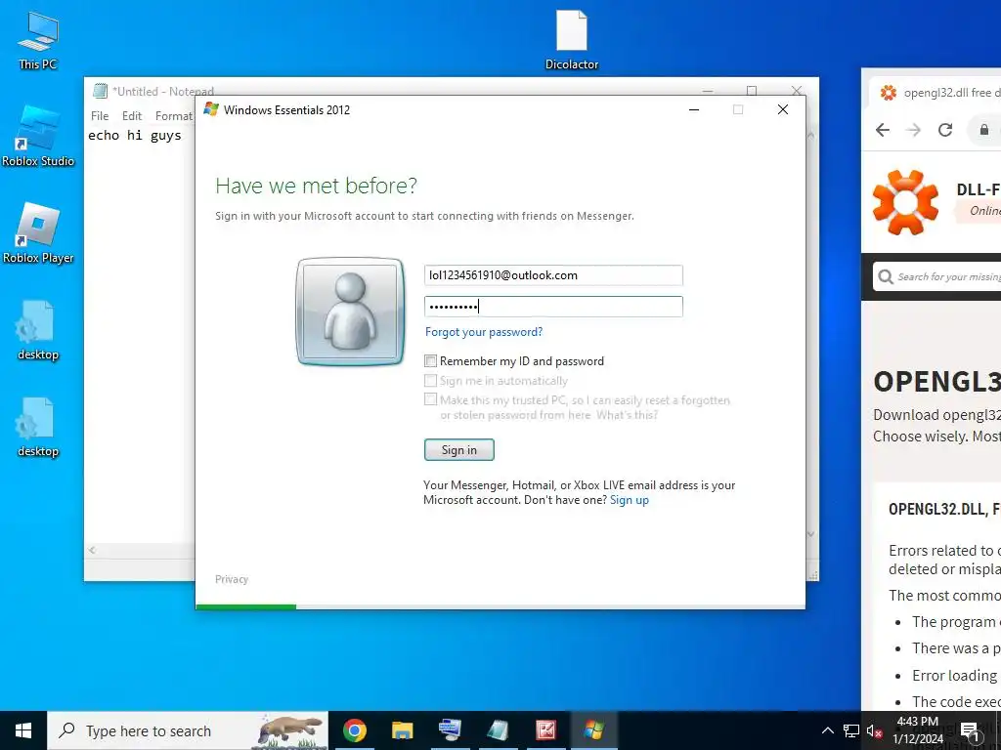Select the Roblox Player desktop shortcut
Viewport: 1001px width, 750px height.
(38, 232)
